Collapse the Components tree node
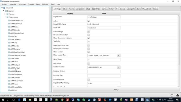181x102 pixels. [5, 17]
